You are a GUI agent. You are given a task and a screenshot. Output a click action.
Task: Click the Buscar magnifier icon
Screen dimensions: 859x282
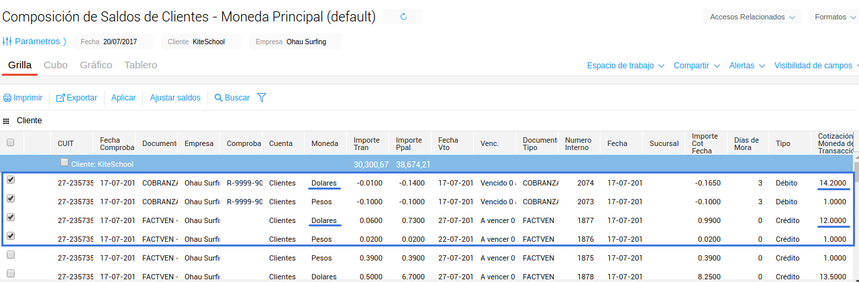(x=218, y=98)
